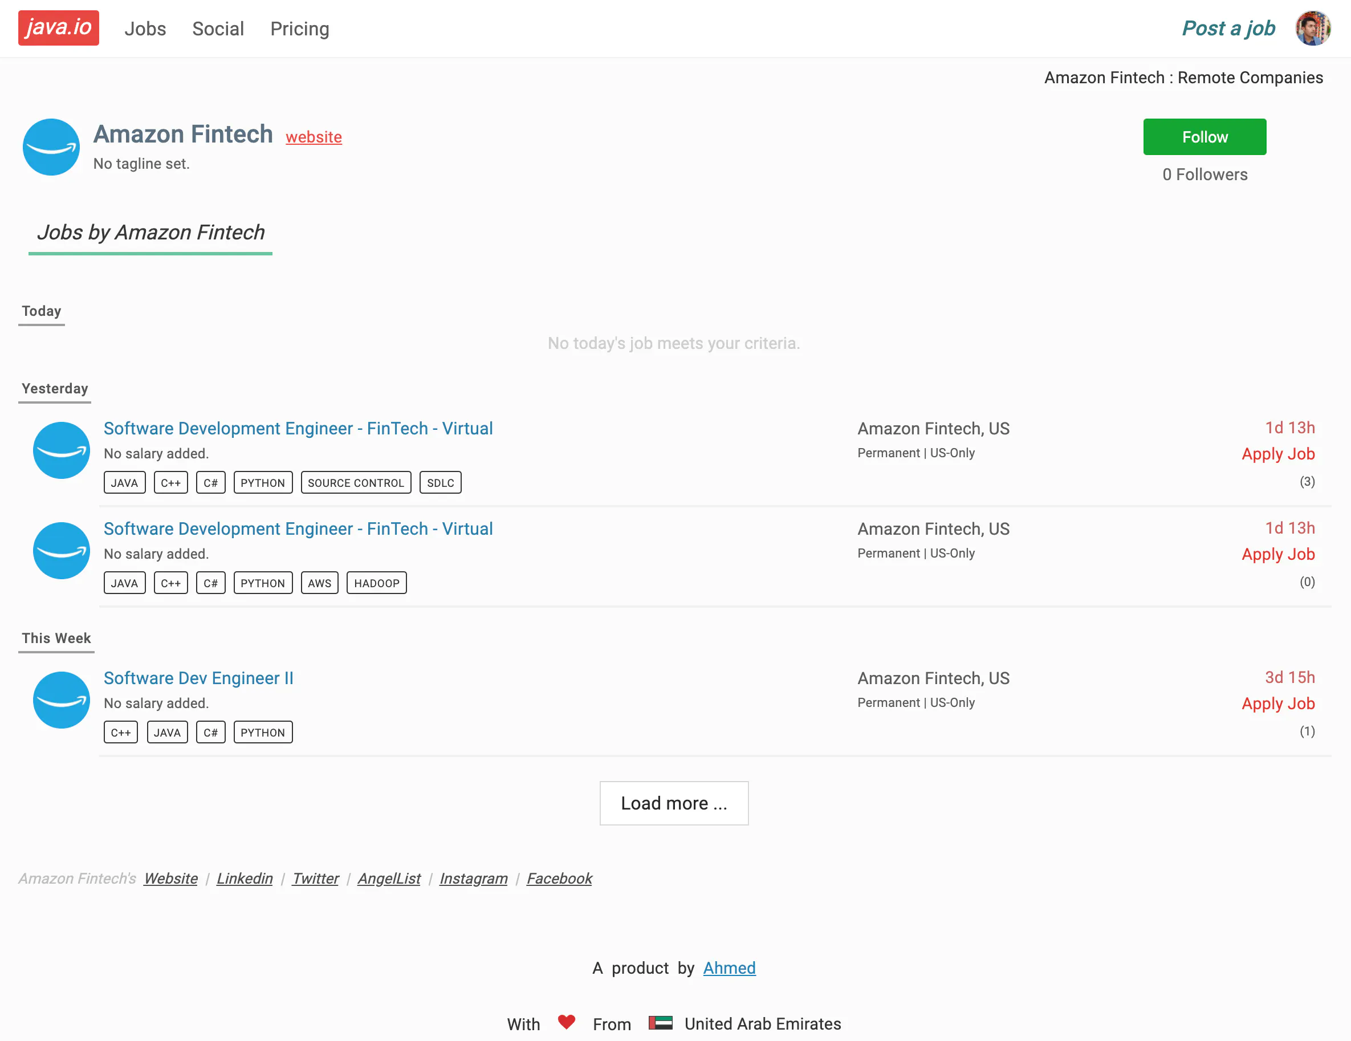1351x1041 pixels.
Task: Click the This Week section heading
Action: click(56, 639)
